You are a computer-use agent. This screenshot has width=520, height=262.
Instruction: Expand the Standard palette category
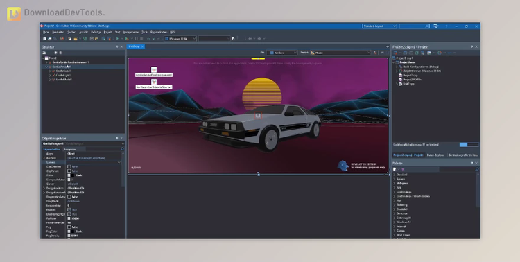(395, 175)
